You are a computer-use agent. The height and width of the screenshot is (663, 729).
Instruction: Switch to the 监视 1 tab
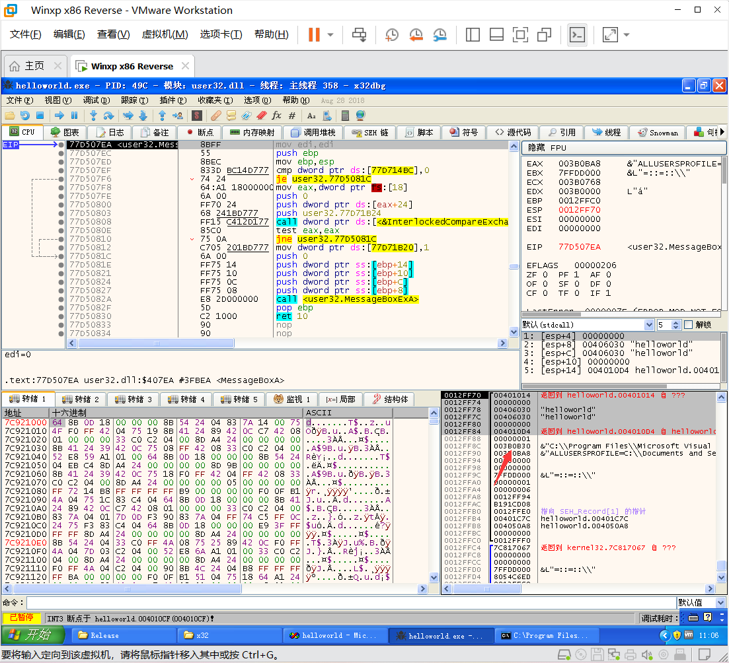point(292,399)
